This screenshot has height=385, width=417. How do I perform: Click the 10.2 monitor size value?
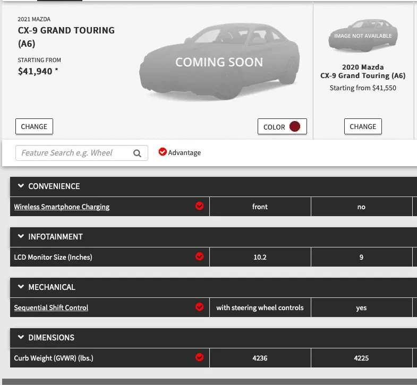(260, 257)
